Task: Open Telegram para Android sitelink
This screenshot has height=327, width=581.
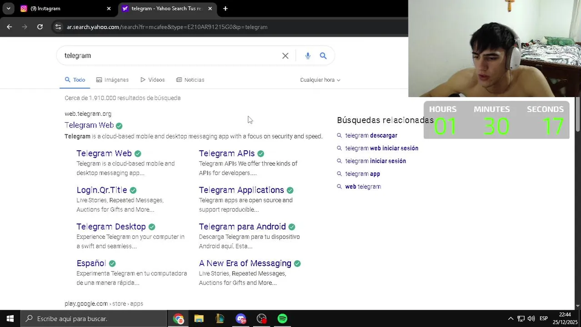Action: 242,227
